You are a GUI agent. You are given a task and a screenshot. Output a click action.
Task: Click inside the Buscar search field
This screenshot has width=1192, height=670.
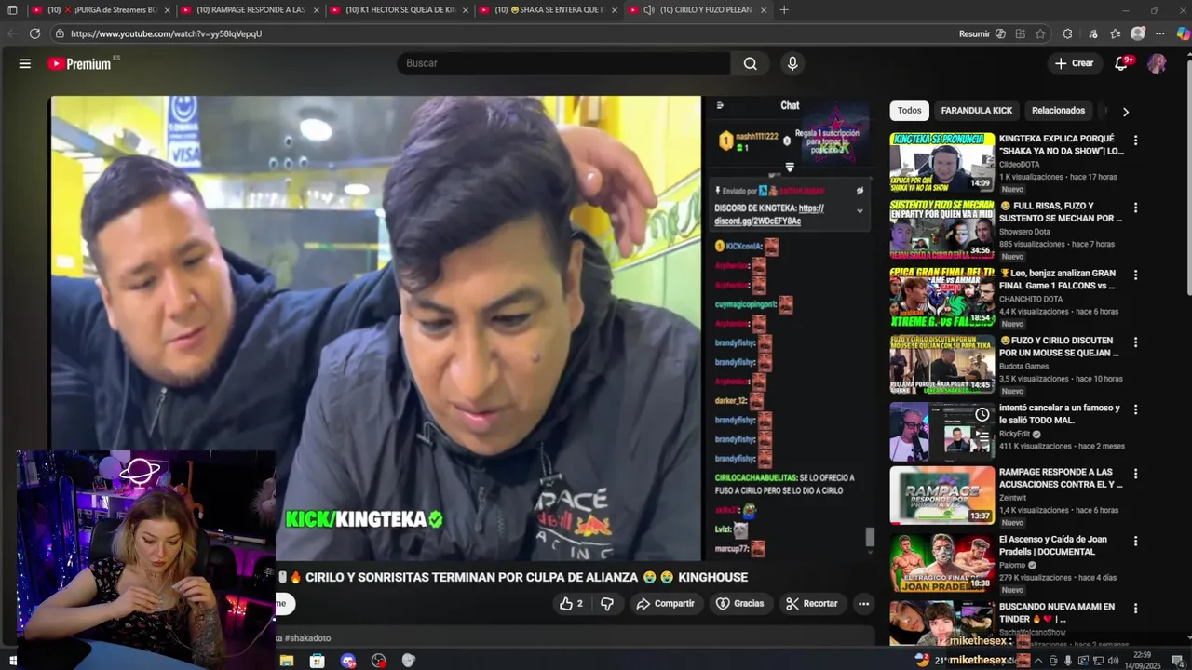(564, 63)
